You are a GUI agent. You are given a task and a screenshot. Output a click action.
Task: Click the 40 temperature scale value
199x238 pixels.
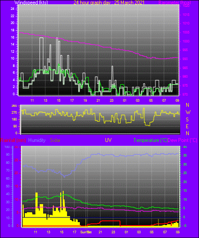(x=185, y=147)
